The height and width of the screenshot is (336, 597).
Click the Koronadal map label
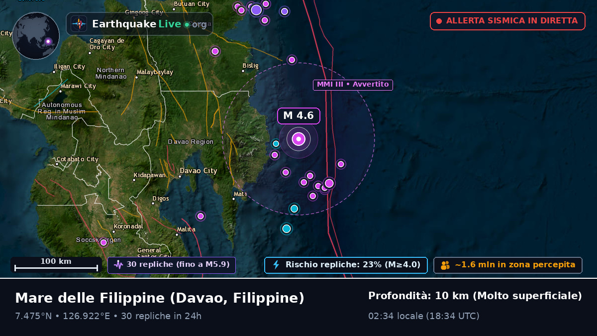click(x=128, y=226)
